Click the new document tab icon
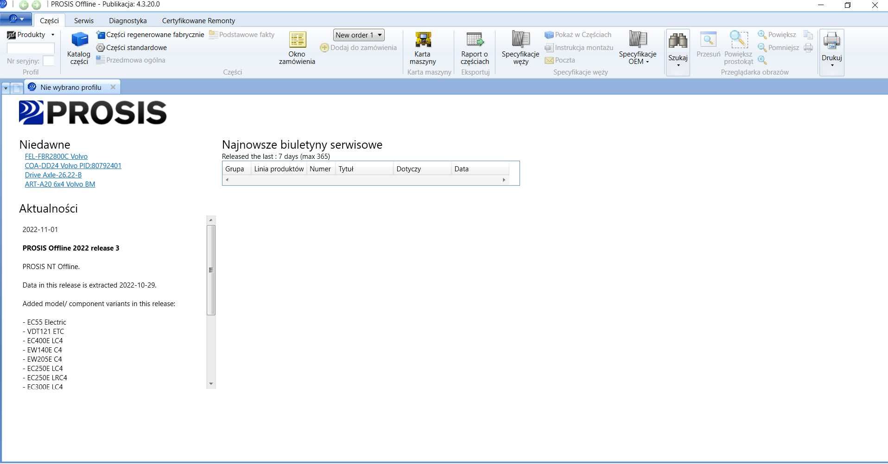The image size is (888, 464). click(17, 88)
